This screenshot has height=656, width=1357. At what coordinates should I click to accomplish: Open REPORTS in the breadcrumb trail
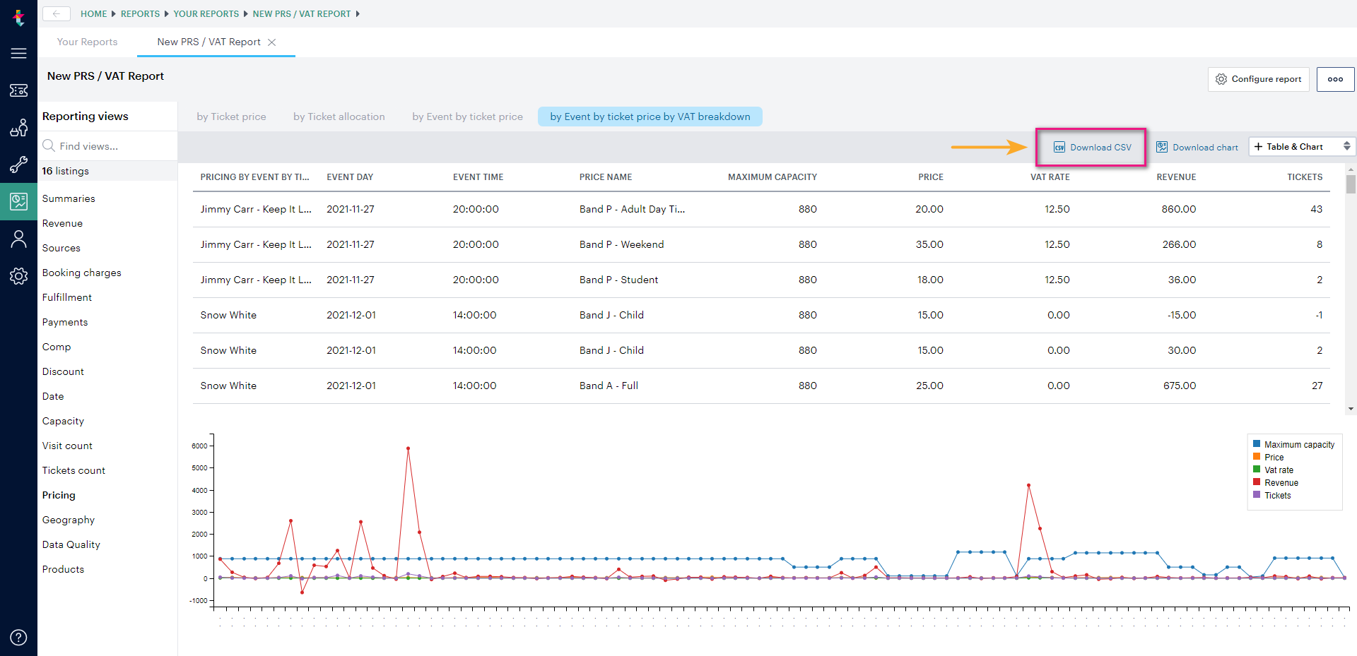click(x=140, y=13)
